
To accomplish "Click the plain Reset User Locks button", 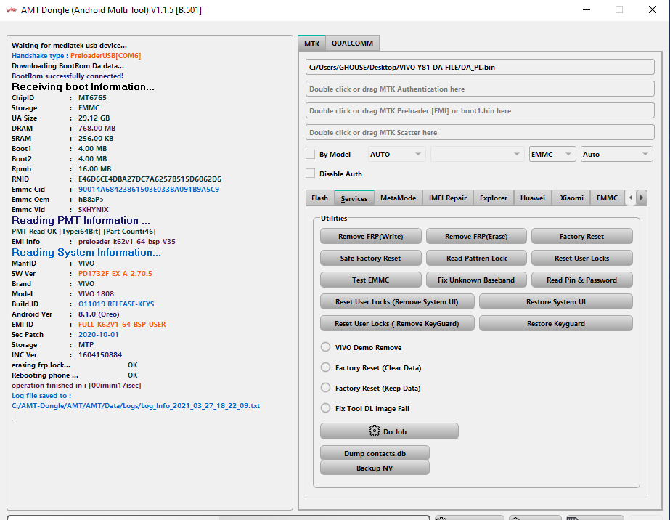I will coord(582,259).
